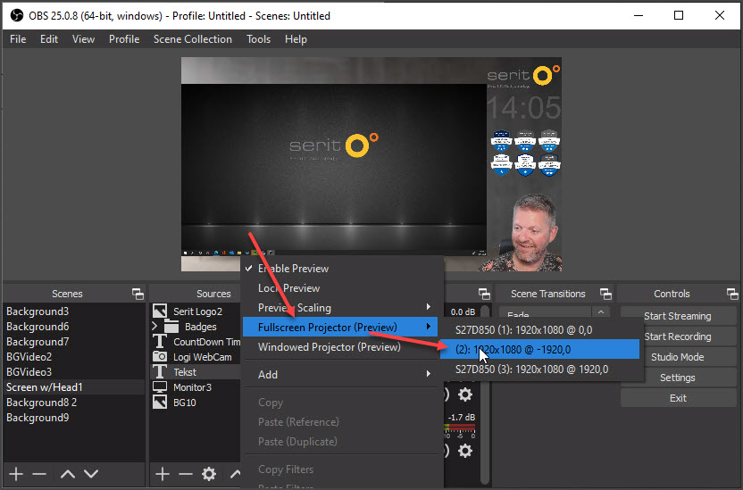Open the Help menu
Image resolution: width=743 pixels, height=490 pixels.
pos(296,39)
